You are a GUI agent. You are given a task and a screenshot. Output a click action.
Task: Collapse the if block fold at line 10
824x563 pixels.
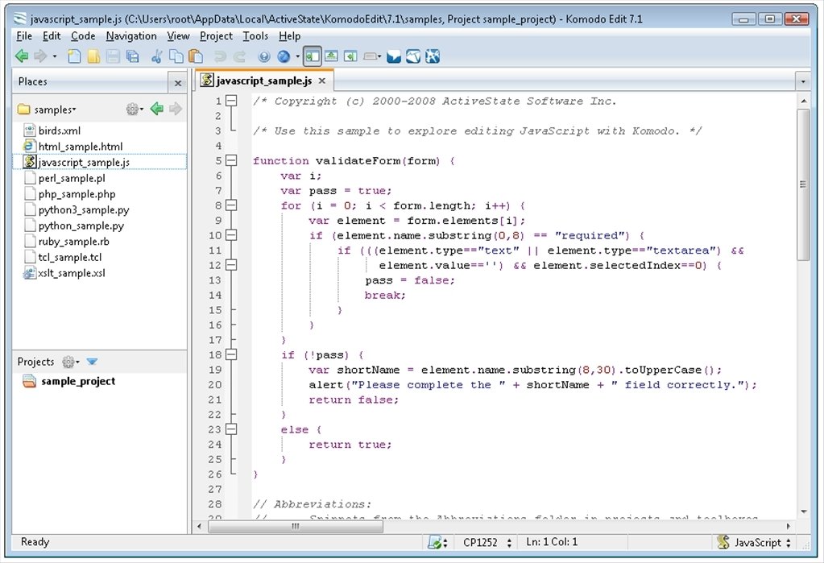[231, 235]
